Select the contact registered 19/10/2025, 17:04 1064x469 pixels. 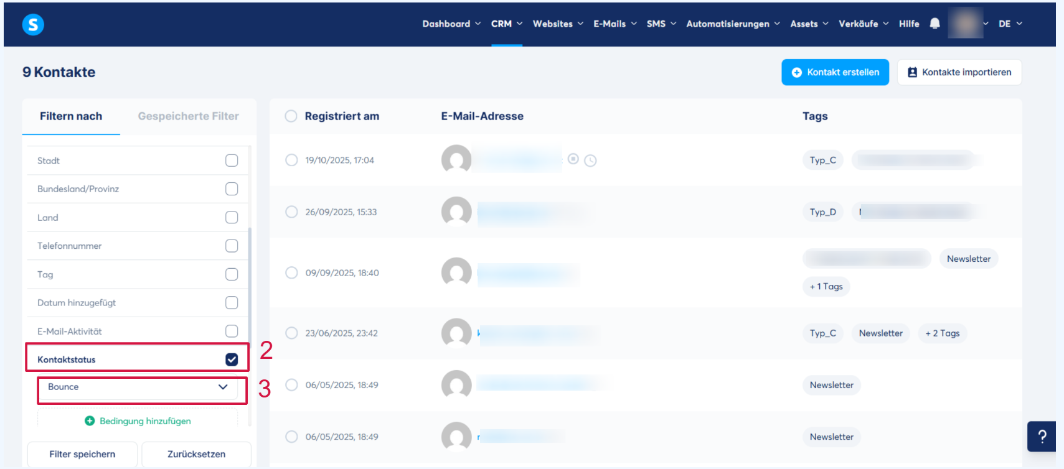[291, 160]
